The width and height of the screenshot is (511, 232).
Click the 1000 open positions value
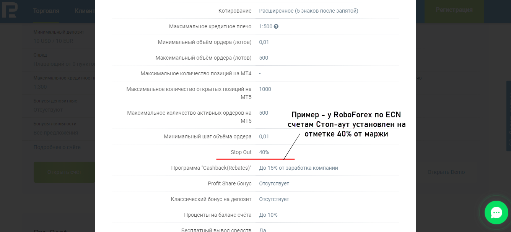click(265, 89)
